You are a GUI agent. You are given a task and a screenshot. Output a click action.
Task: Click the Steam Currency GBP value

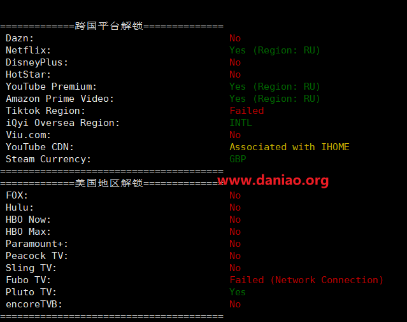[x=238, y=159]
